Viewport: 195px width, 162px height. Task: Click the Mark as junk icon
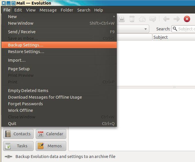pos(142,19)
